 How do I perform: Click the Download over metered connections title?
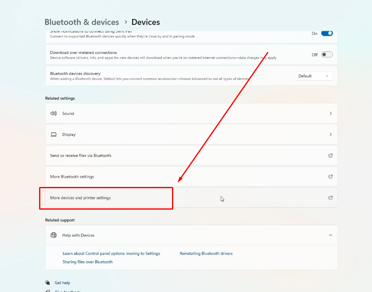click(x=84, y=52)
